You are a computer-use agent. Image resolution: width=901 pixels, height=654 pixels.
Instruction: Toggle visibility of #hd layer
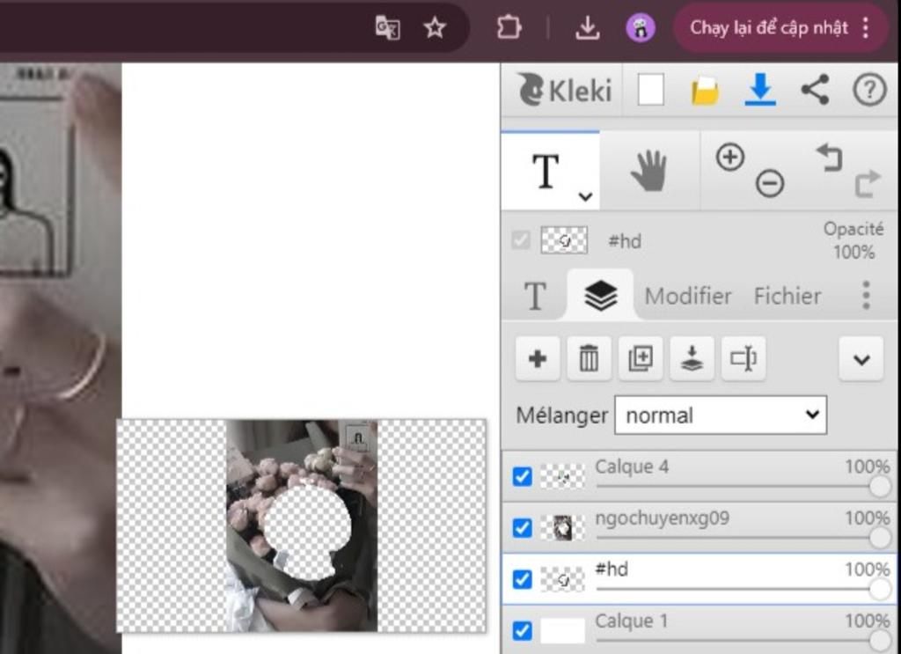click(522, 579)
